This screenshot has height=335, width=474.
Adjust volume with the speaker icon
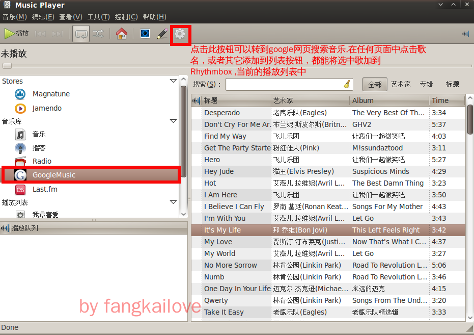pos(465,34)
